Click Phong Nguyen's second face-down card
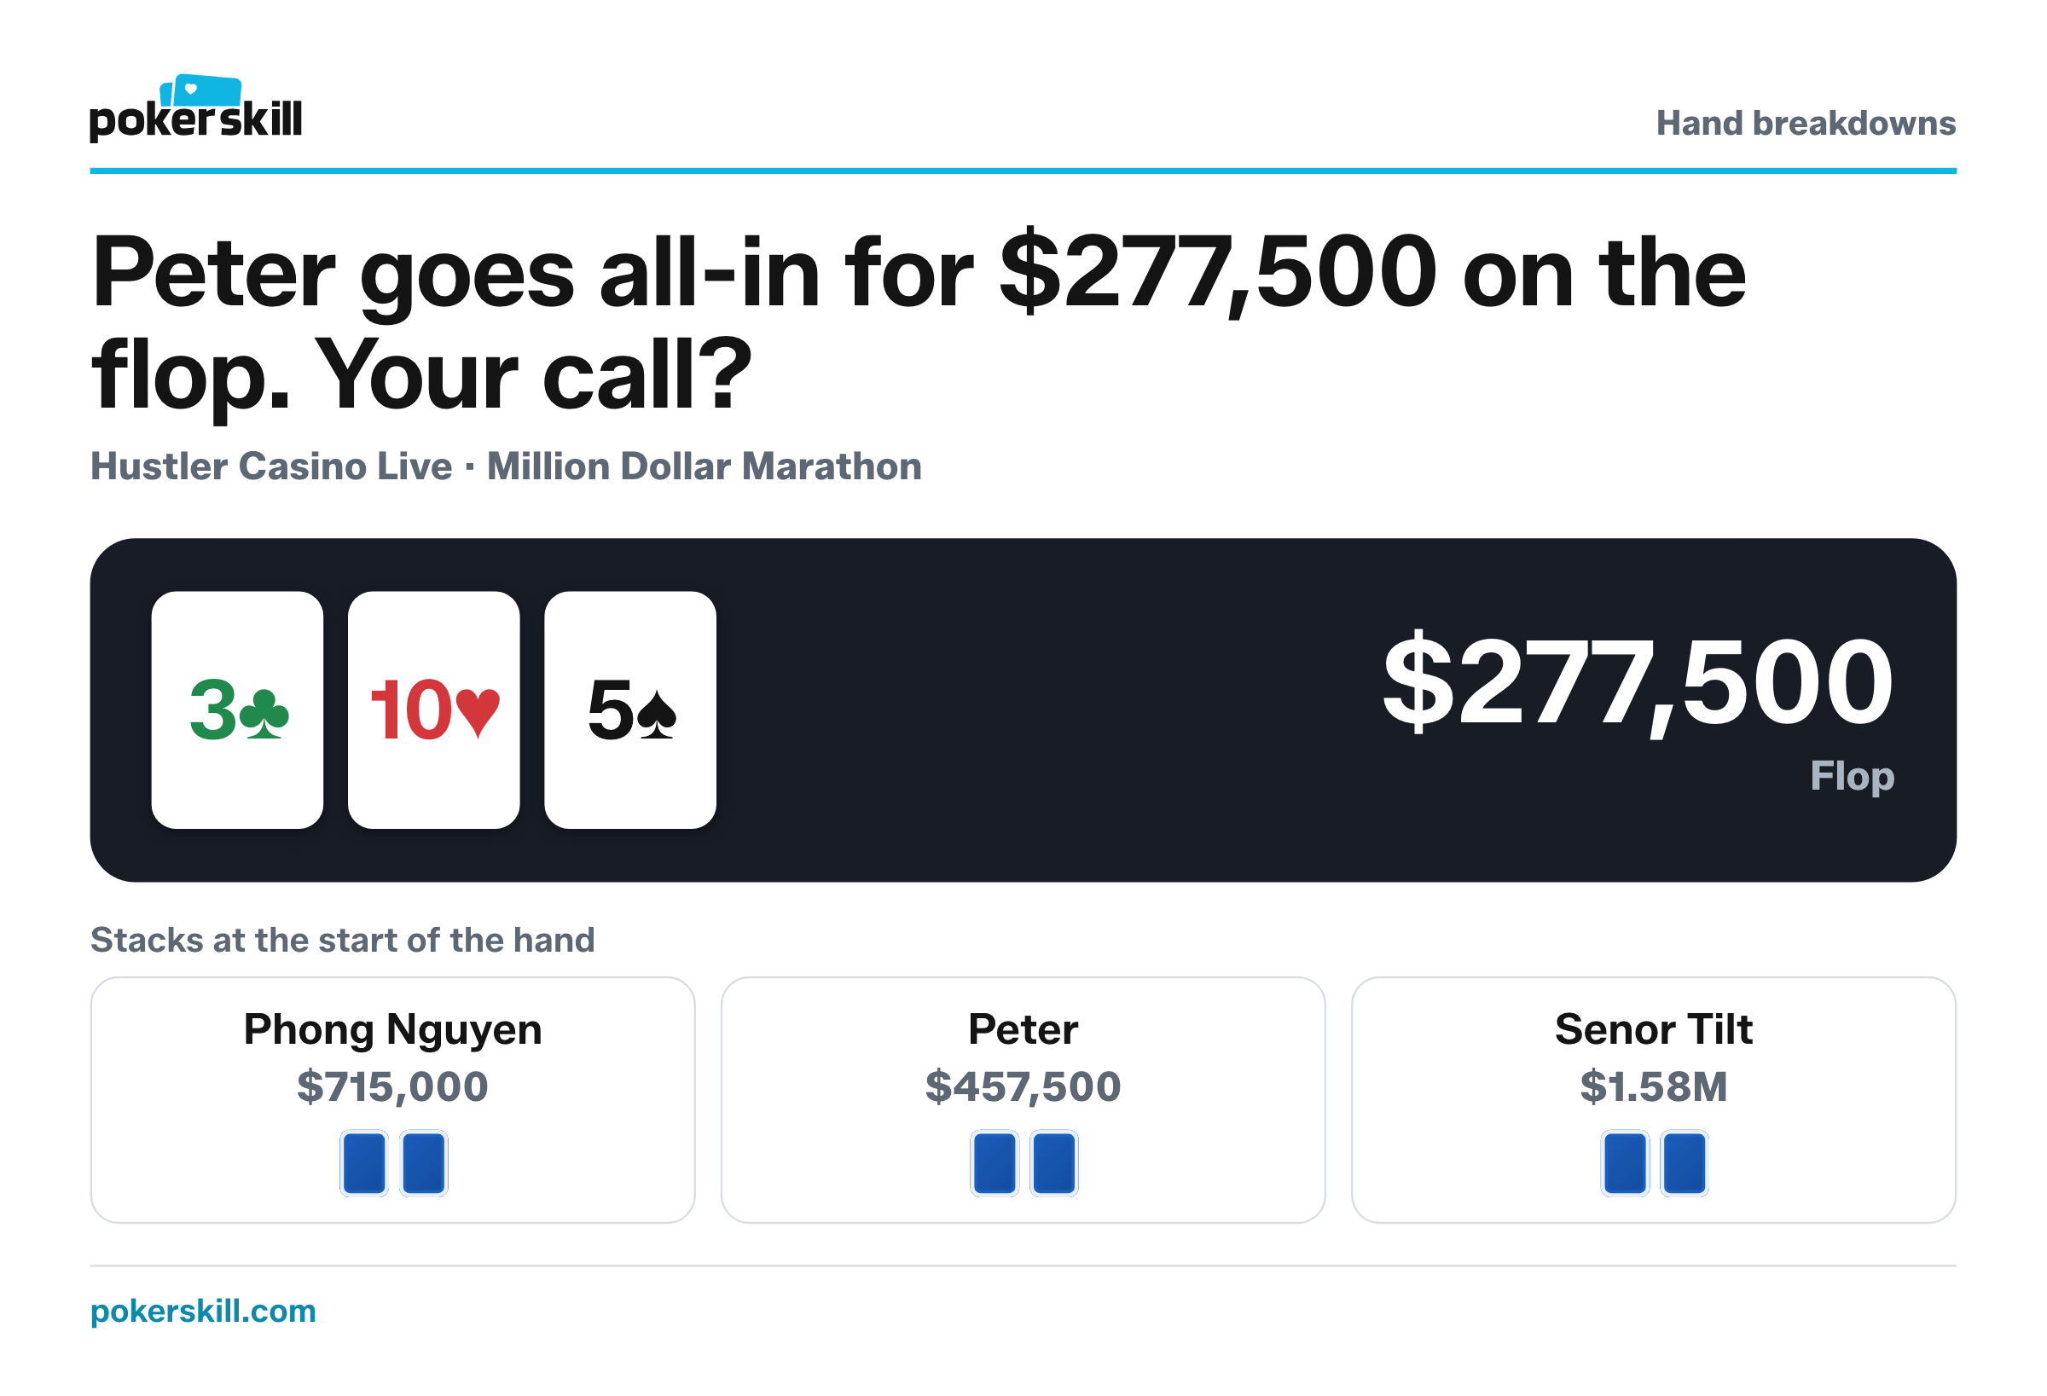Image resolution: width=2047 pixels, height=1396 pixels. pos(424,1163)
